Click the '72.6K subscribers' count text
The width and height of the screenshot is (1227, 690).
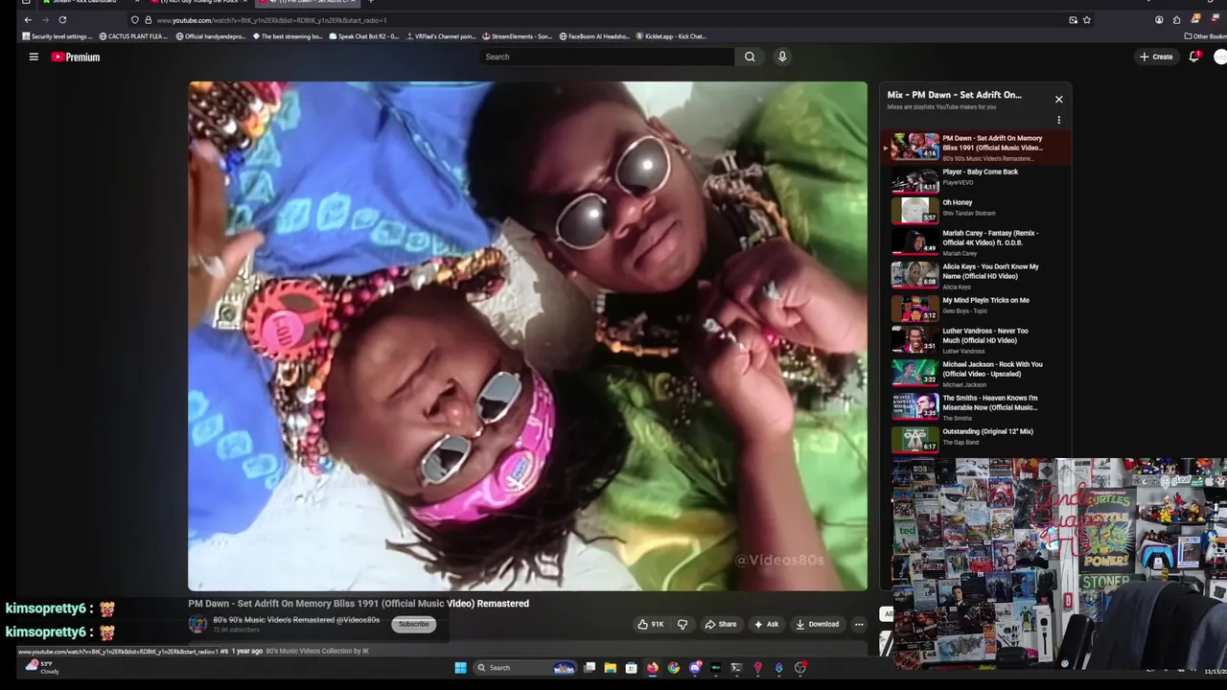[x=236, y=630]
